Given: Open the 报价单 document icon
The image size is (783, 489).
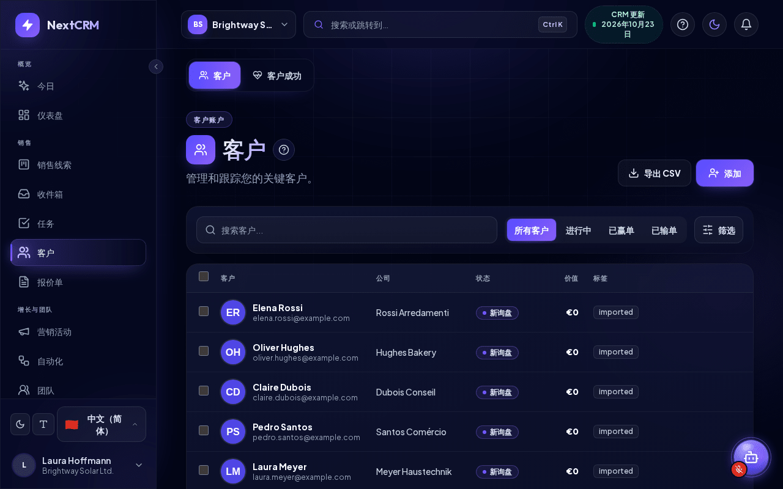Looking at the screenshot, I should 24,282.
